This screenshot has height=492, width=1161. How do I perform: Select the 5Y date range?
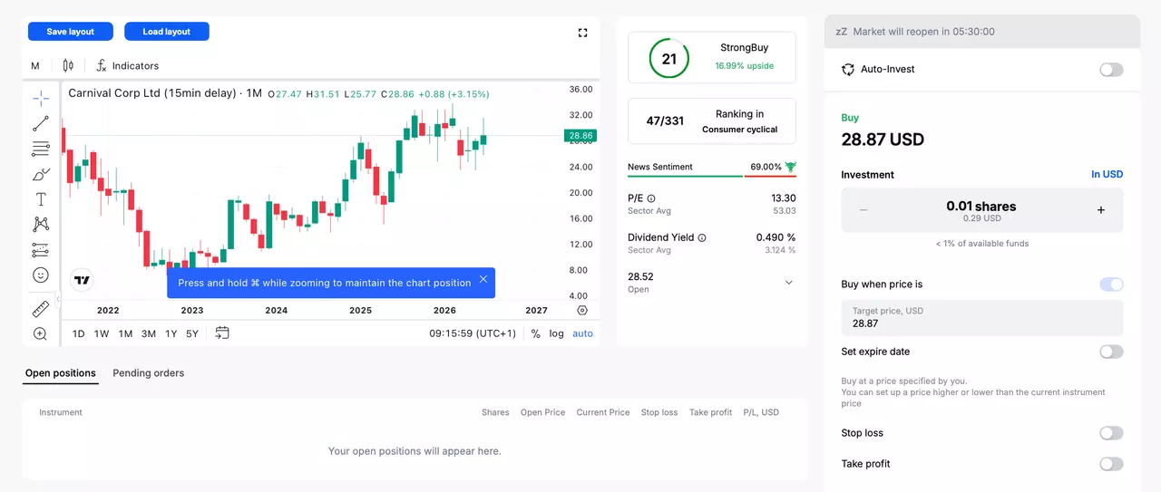point(192,333)
